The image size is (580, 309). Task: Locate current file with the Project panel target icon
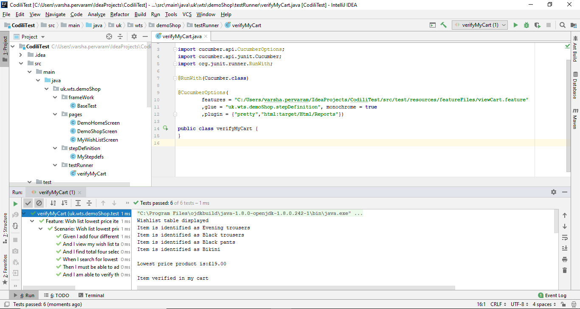coord(109,36)
